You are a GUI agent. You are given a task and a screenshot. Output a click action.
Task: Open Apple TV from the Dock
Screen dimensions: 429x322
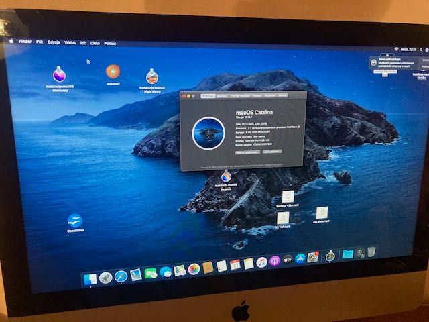[x=288, y=260]
